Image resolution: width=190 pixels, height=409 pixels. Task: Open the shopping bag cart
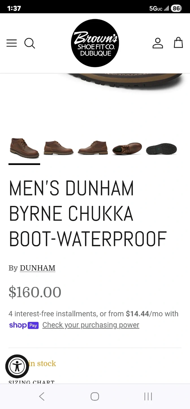(x=178, y=43)
